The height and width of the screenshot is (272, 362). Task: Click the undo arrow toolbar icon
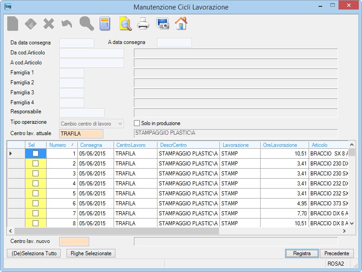pos(67,24)
